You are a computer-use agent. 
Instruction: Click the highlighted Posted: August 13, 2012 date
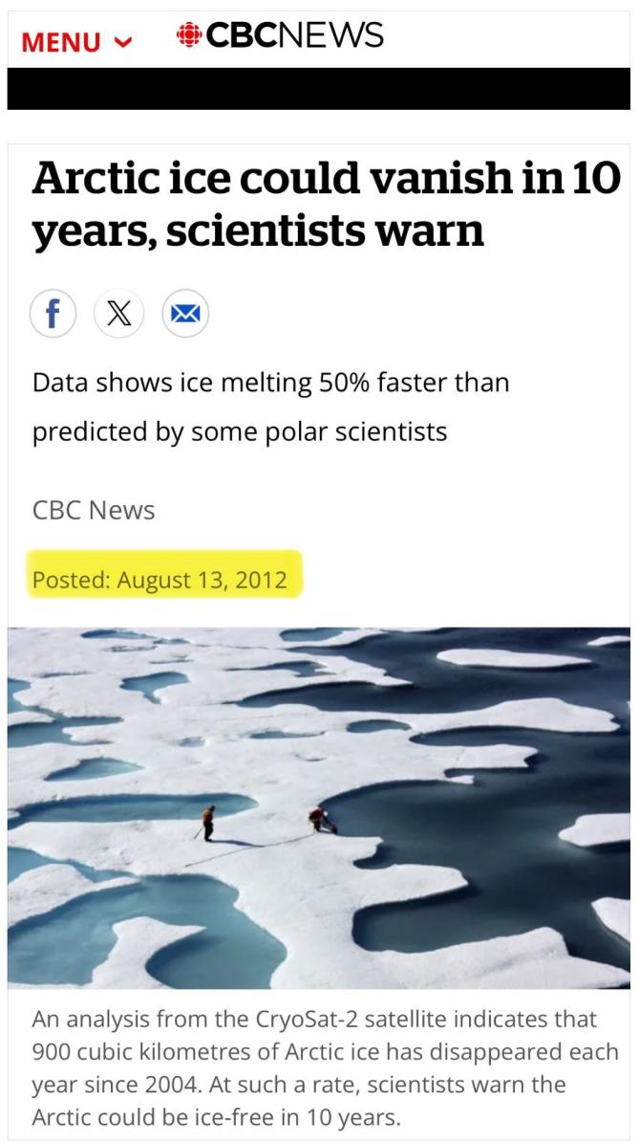(160, 580)
